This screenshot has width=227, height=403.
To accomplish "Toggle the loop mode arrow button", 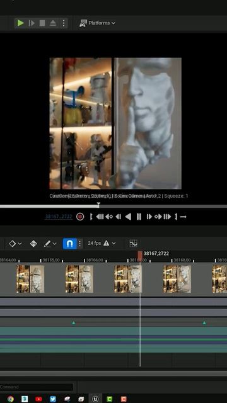I will coord(183,217).
